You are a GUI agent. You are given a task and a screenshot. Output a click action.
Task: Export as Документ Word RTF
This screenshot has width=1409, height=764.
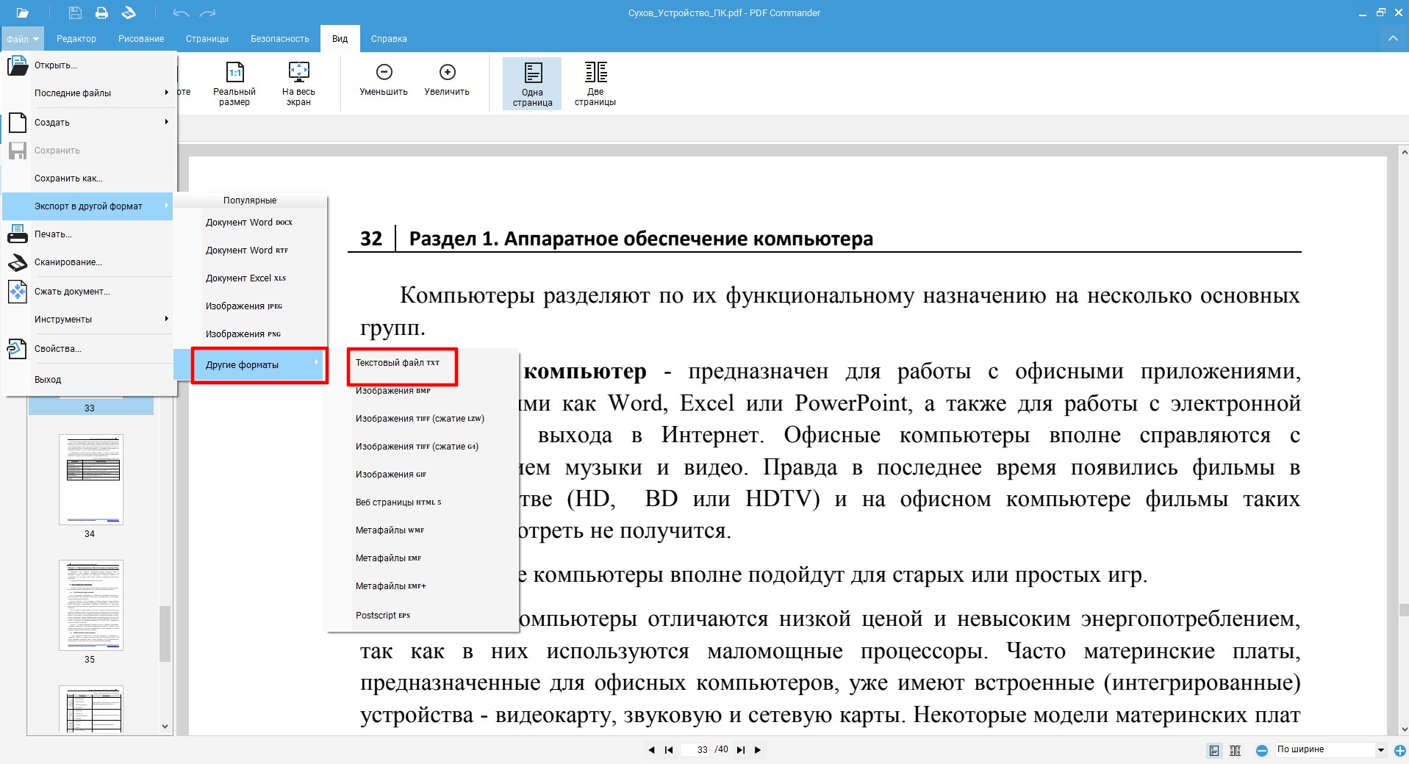tap(250, 251)
